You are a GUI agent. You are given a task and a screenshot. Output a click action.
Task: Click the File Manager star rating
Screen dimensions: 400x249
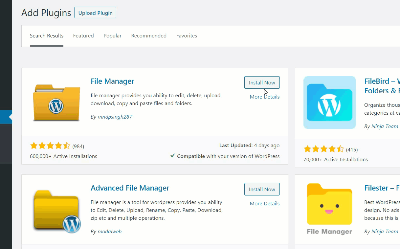click(50, 146)
